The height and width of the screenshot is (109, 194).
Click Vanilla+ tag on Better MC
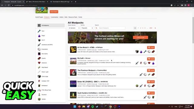(137, 86)
